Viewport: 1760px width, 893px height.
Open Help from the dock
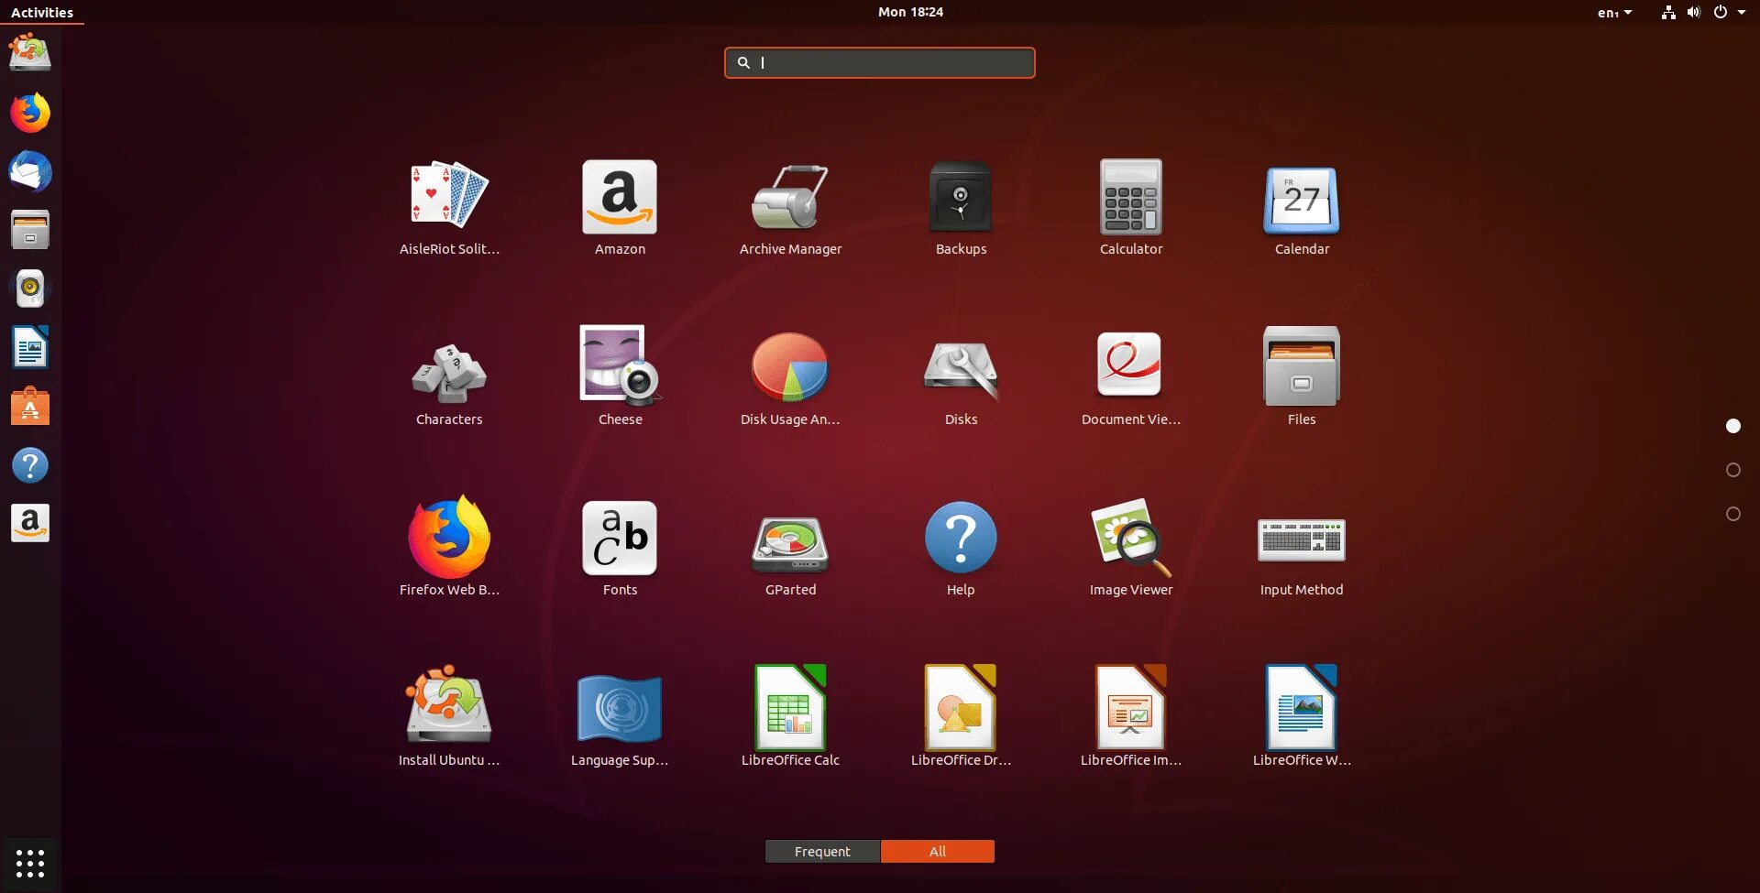tap(30, 465)
